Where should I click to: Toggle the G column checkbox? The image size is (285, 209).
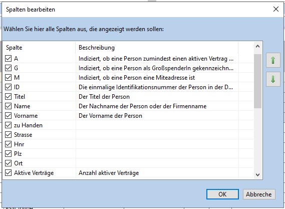tap(8, 68)
